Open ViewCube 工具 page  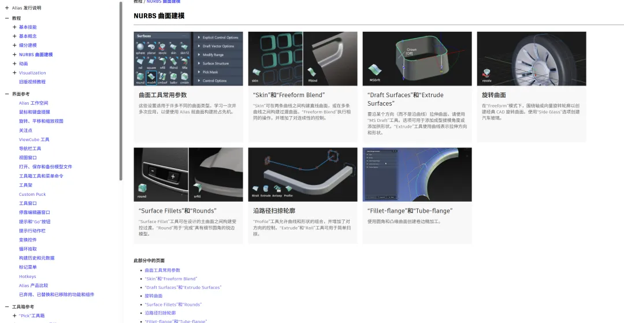click(34, 140)
